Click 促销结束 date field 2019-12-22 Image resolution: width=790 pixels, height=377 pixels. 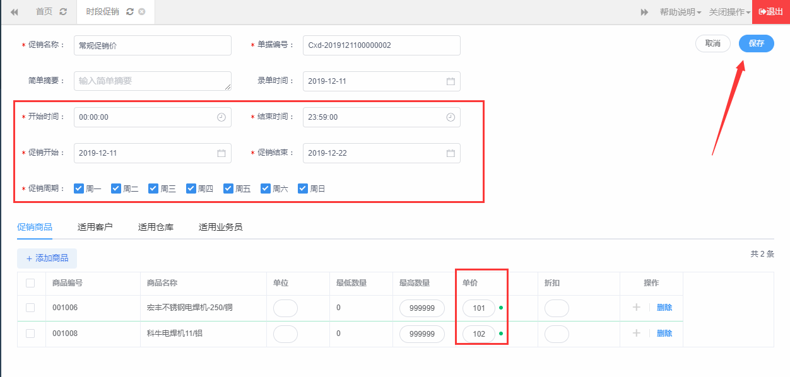382,153
